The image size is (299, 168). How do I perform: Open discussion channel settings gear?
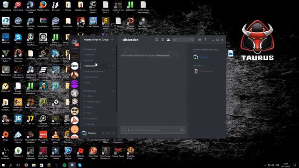tap(113, 66)
